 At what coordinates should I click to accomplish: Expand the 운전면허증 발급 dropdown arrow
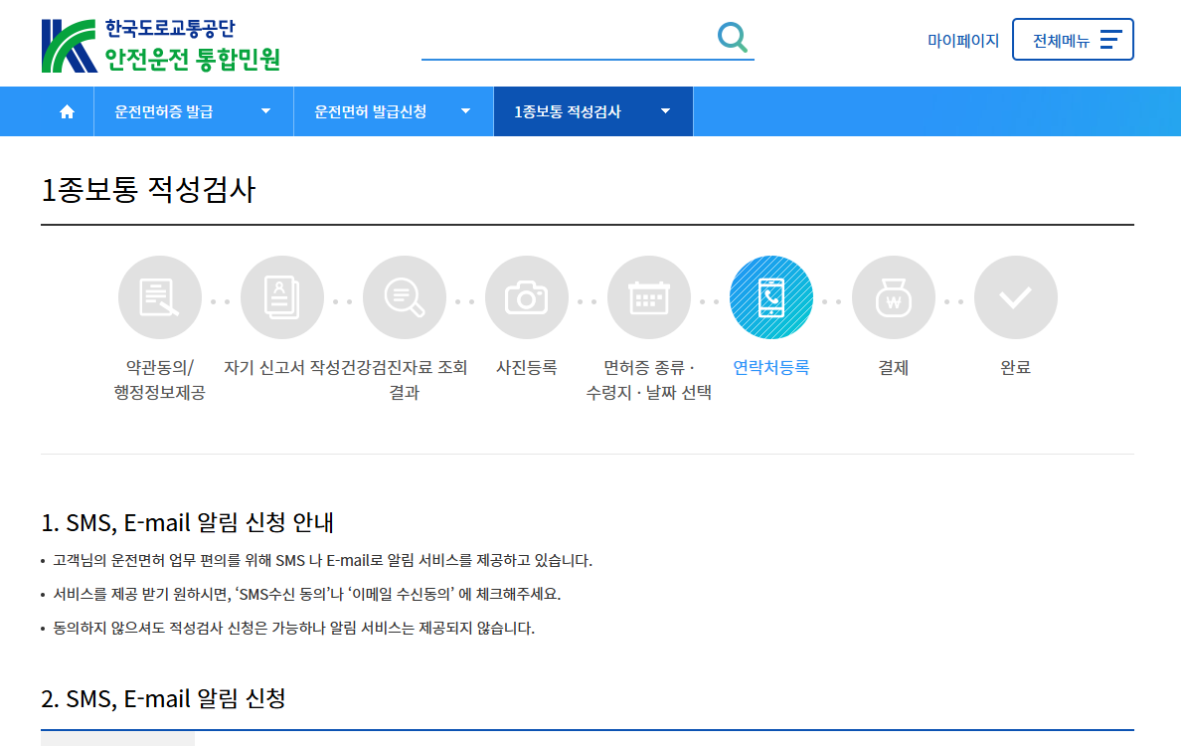point(265,111)
